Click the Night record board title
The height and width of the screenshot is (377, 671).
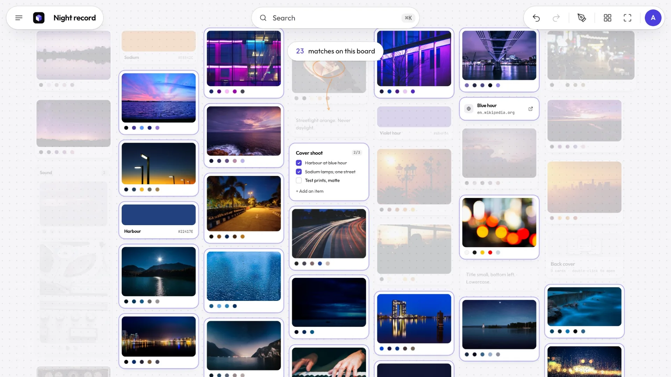point(74,18)
